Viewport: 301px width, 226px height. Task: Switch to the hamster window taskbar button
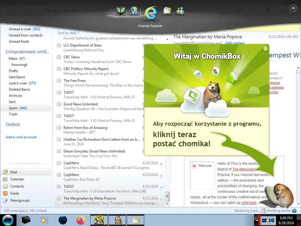click(x=117, y=220)
